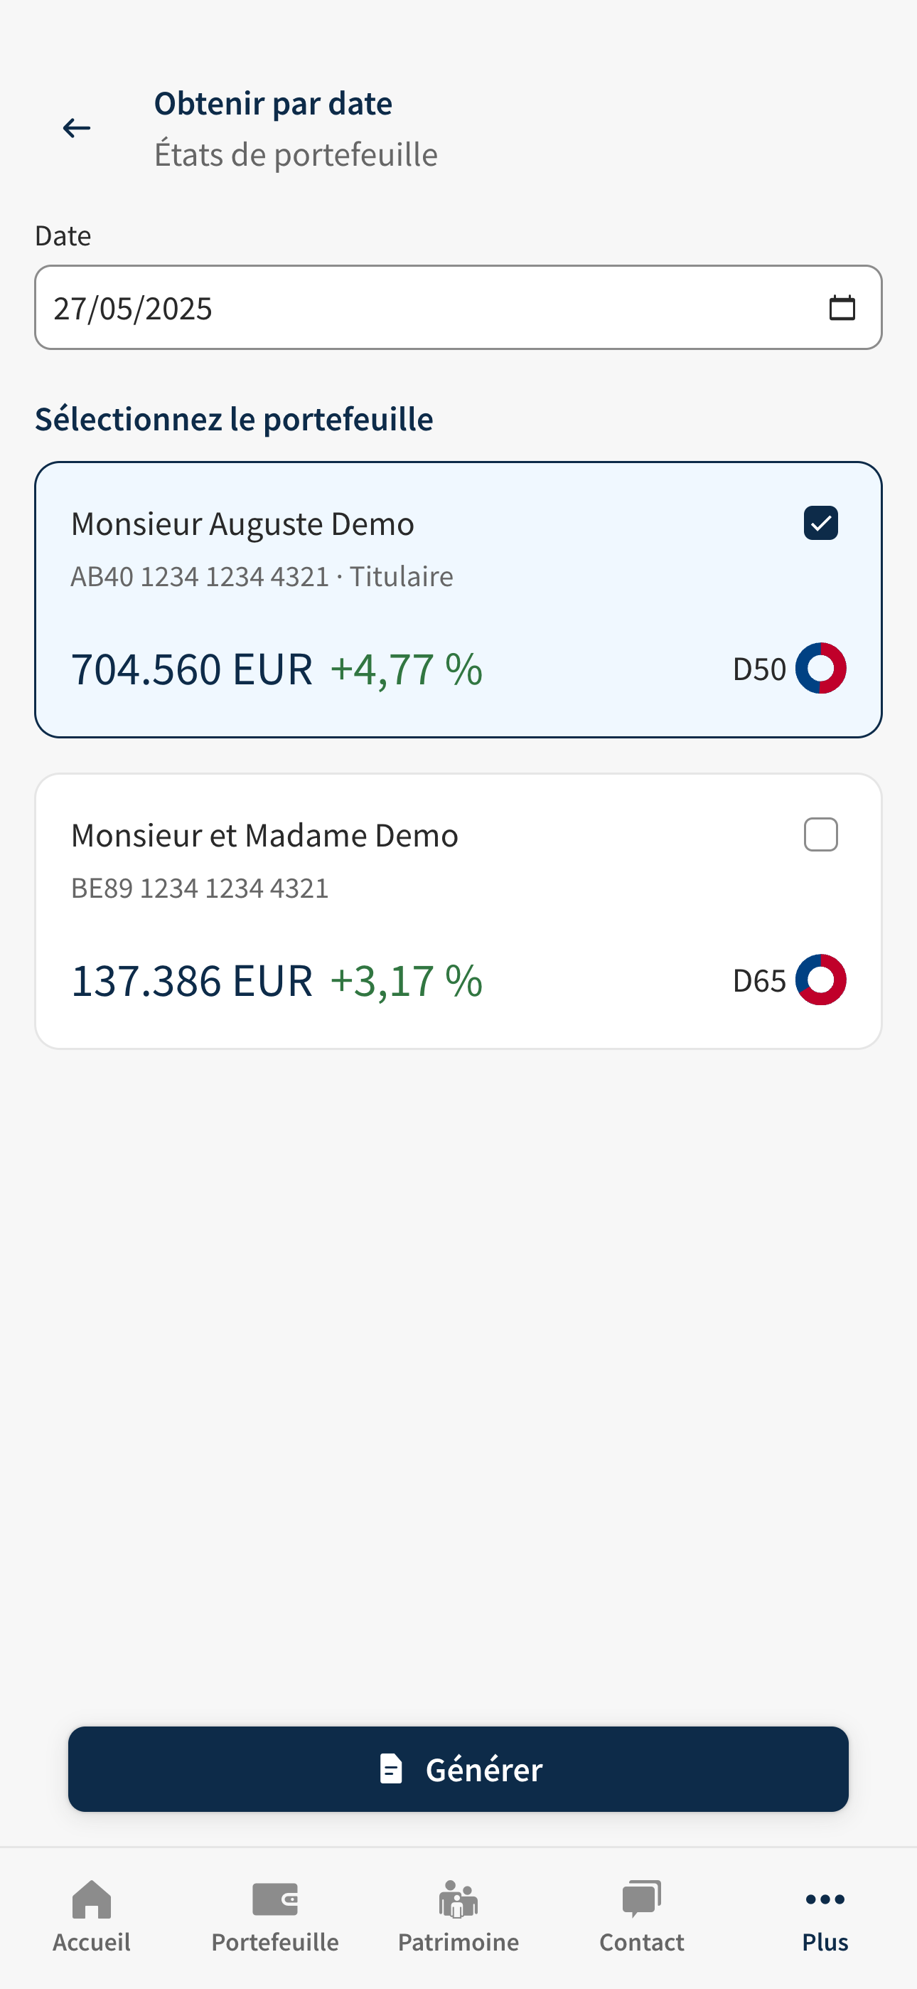Click the Générer button
This screenshot has width=917, height=1989.
[458, 1769]
